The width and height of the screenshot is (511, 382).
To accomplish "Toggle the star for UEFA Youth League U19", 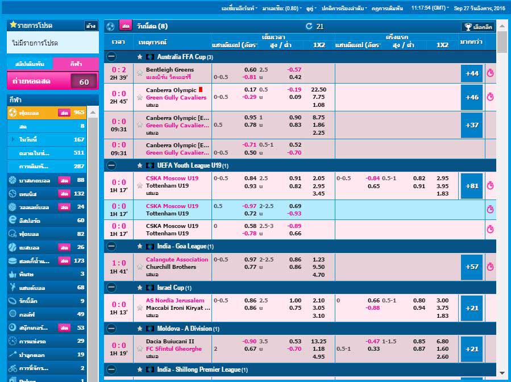I will tap(140, 165).
